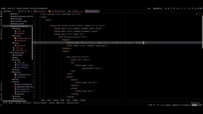The image size is (203, 114).
Task: Open the Event Log
Action: point(195,103)
